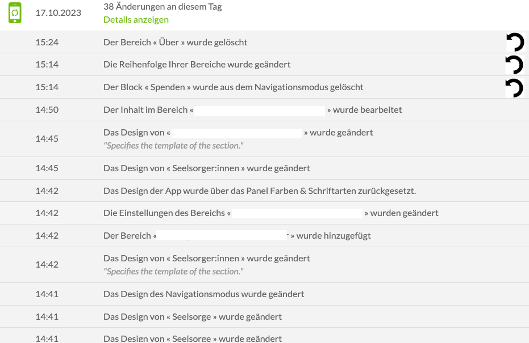The width and height of the screenshot is (529, 343).
Task: Undo the deletion of the Über section
Action: (515, 42)
